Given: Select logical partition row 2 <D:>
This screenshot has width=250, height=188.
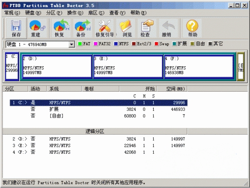Looking at the screenshot, I should (x=98, y=139).
